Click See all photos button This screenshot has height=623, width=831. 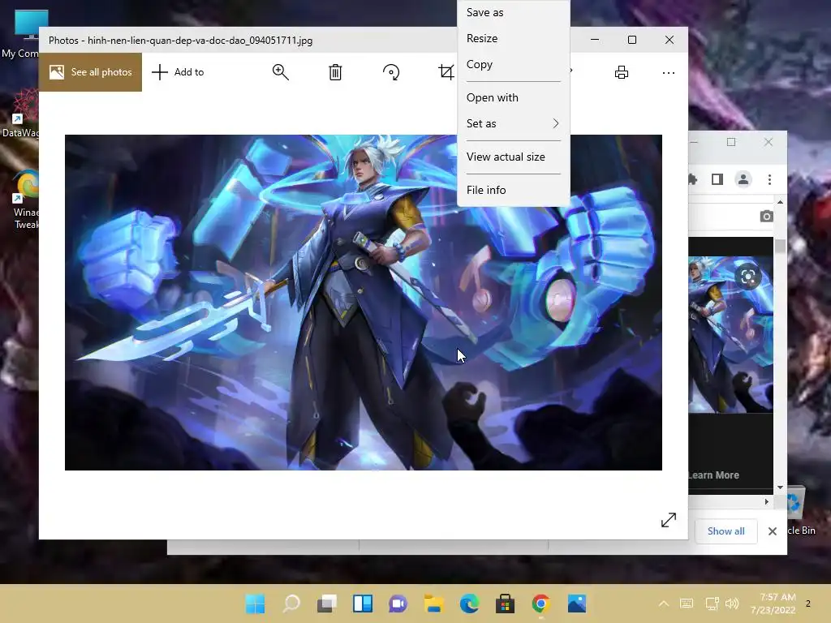(91, 72)
